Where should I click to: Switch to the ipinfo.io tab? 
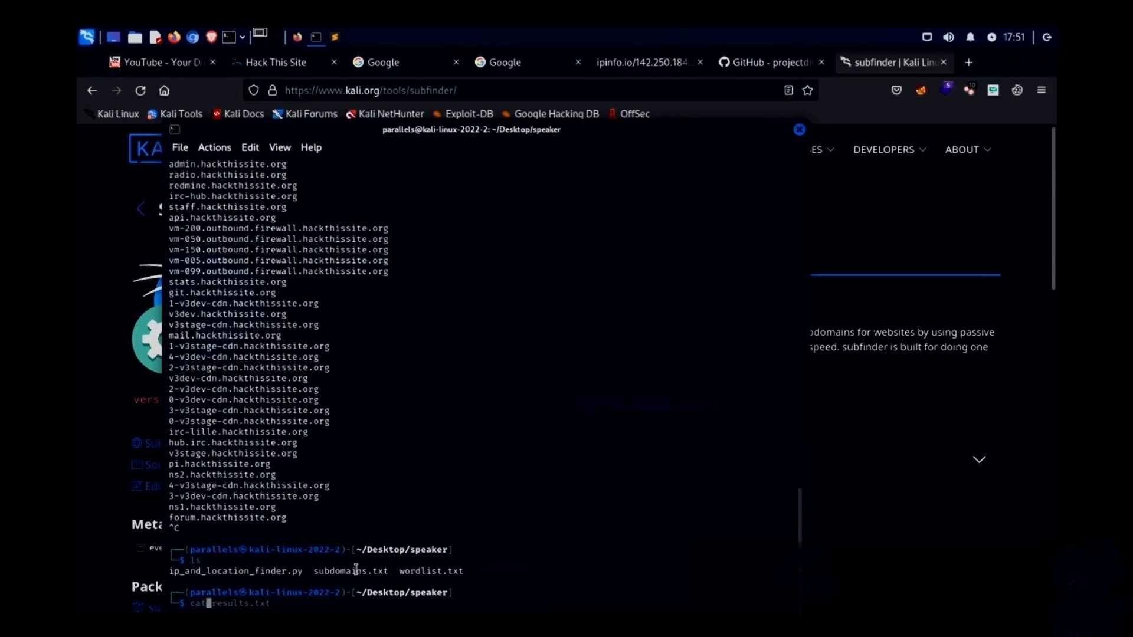(x=642, y=63)
